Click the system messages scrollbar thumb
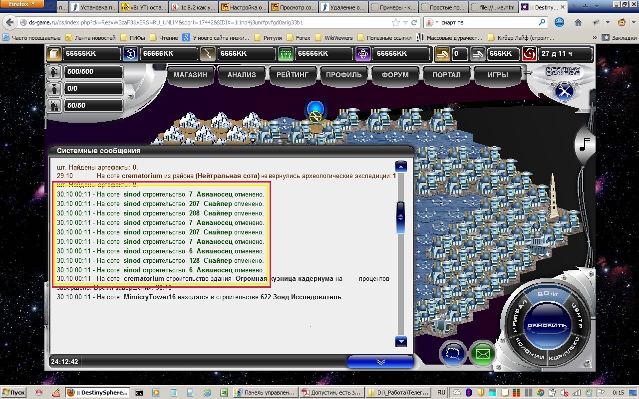 point(400,217)
